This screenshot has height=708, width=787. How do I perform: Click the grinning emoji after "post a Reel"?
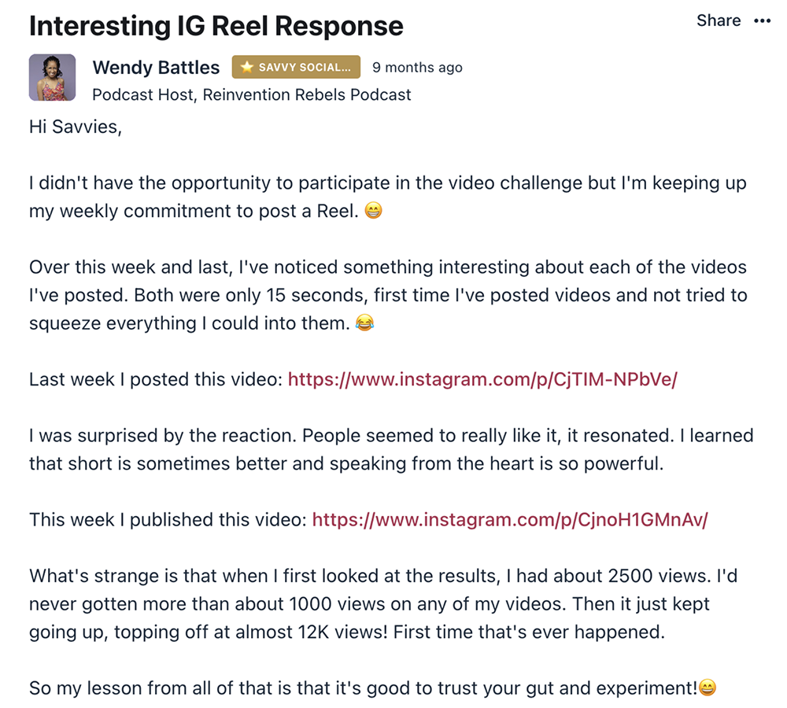pyautogui.click(x=374, y=211)
